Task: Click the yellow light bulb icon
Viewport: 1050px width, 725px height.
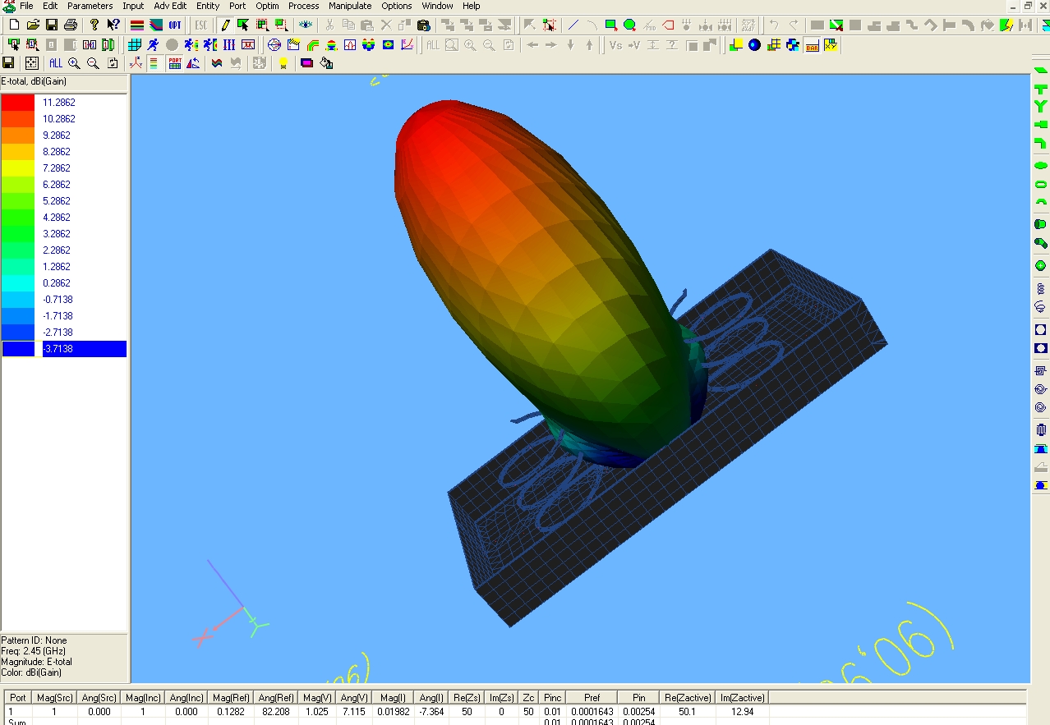Action: click(x=283, y=63)
